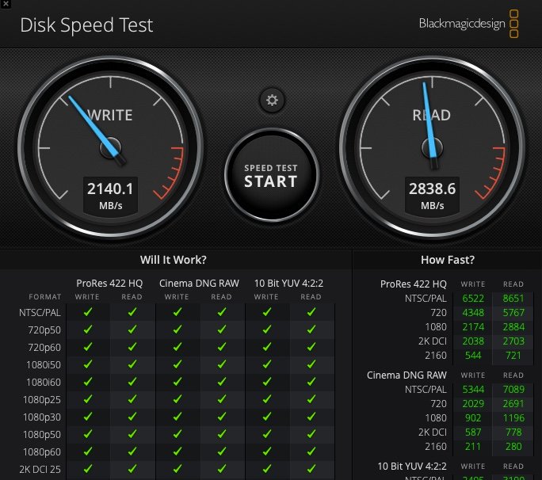Click ProRes 720 write value 4348
Screen dimensions: 542x480
point(473,313)
